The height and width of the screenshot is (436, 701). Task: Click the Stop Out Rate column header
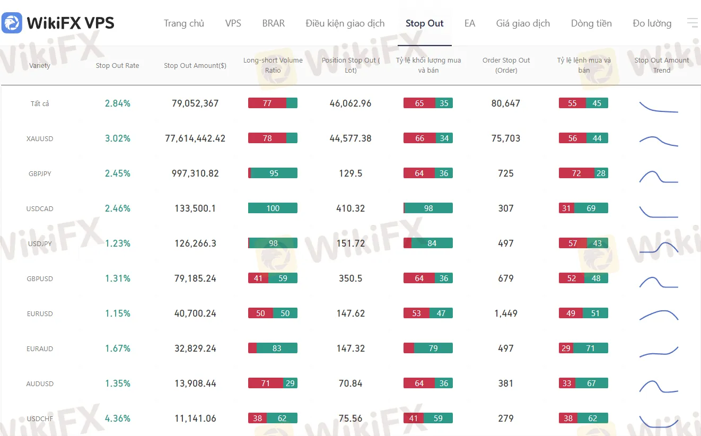(x=117, y=66)
